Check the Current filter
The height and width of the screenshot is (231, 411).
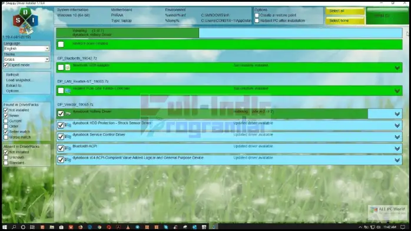tap(6, 121)
